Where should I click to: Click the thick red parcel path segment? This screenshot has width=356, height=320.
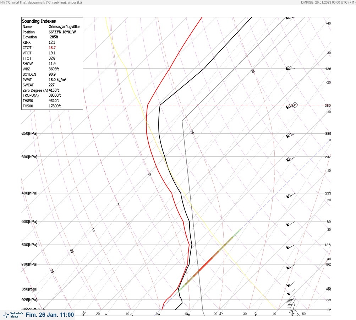206,264
